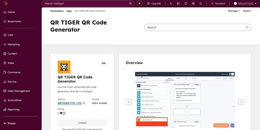This screenshot has width=260, height=130.
Task: Click the Automation sidebar icon
Action: pyautogui.click(x=5, y=100)
